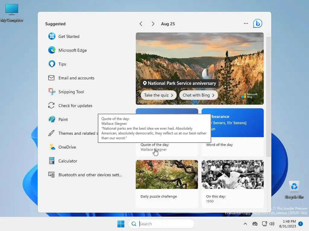This screenshot has height=231, width=309.
Task: Click the Daily puzzle challenge thumbnail
Action: click(167, 174)
